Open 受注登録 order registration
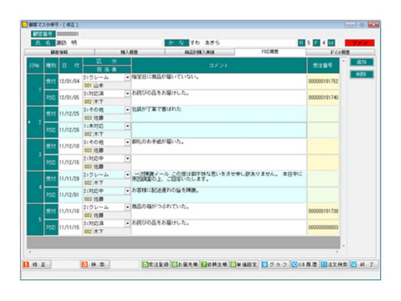Screen dimensions: 401x301 tap(155, 264)
